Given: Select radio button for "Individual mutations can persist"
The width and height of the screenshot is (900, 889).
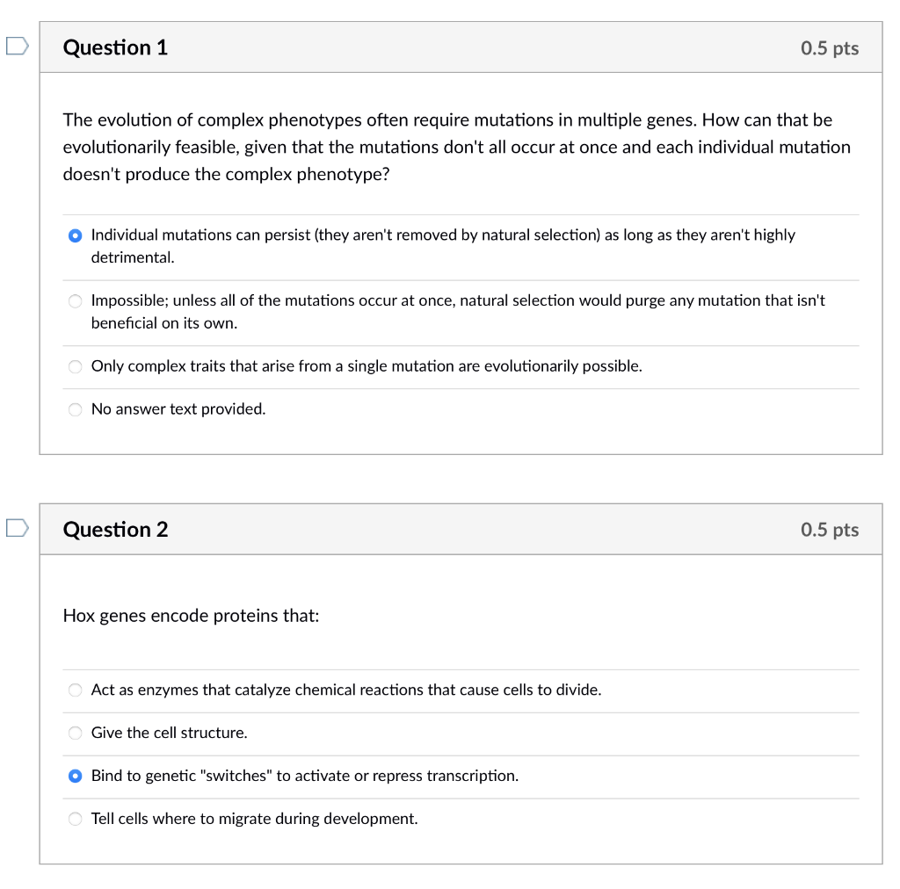Looking at the screenshot, I should point(76,235).
